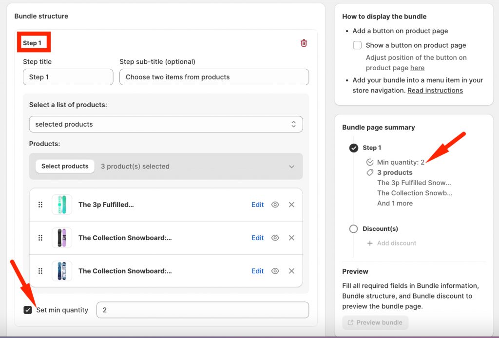Viewport: 499px width, 338px height.
Task: Click the Select products button
Action: coord(65,166)
